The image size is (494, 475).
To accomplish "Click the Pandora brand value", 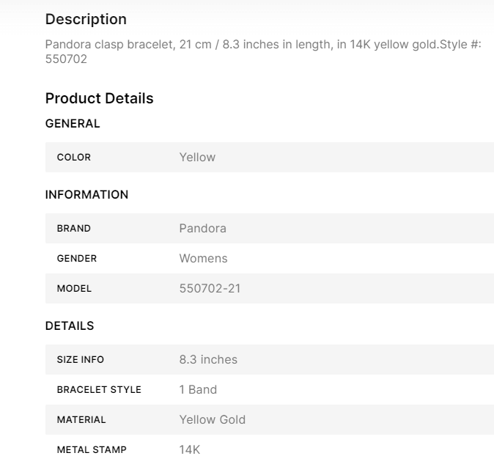I will tap(202, 228).
